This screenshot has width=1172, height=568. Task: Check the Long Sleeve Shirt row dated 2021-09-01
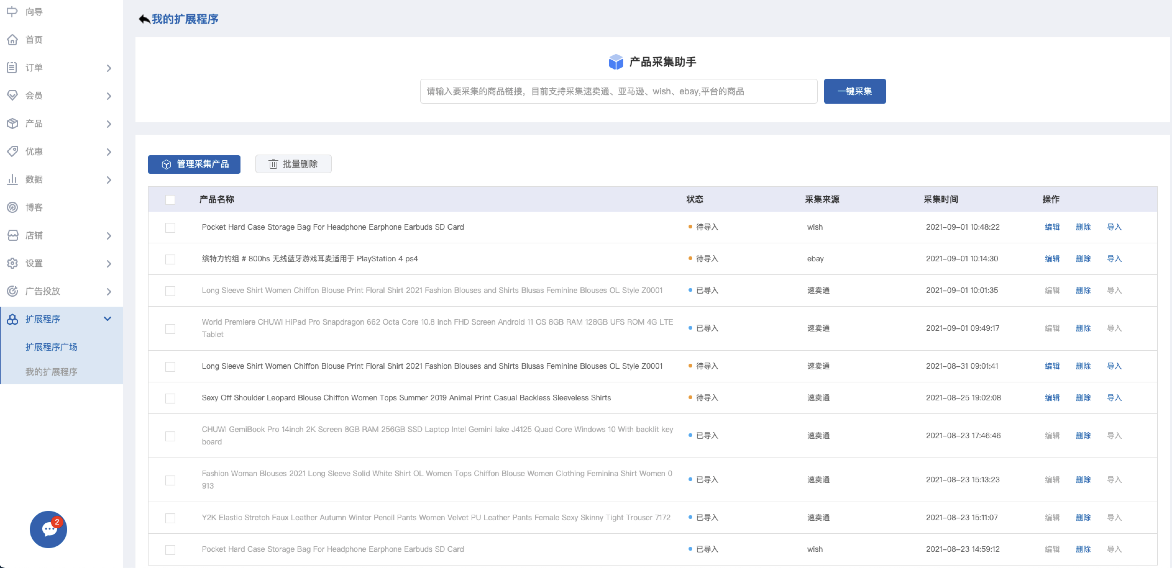click(x=170, y=291)
